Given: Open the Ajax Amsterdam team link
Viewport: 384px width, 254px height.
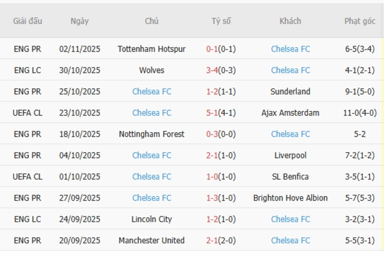Looking at the screenshot, I should tap(290, 113).
